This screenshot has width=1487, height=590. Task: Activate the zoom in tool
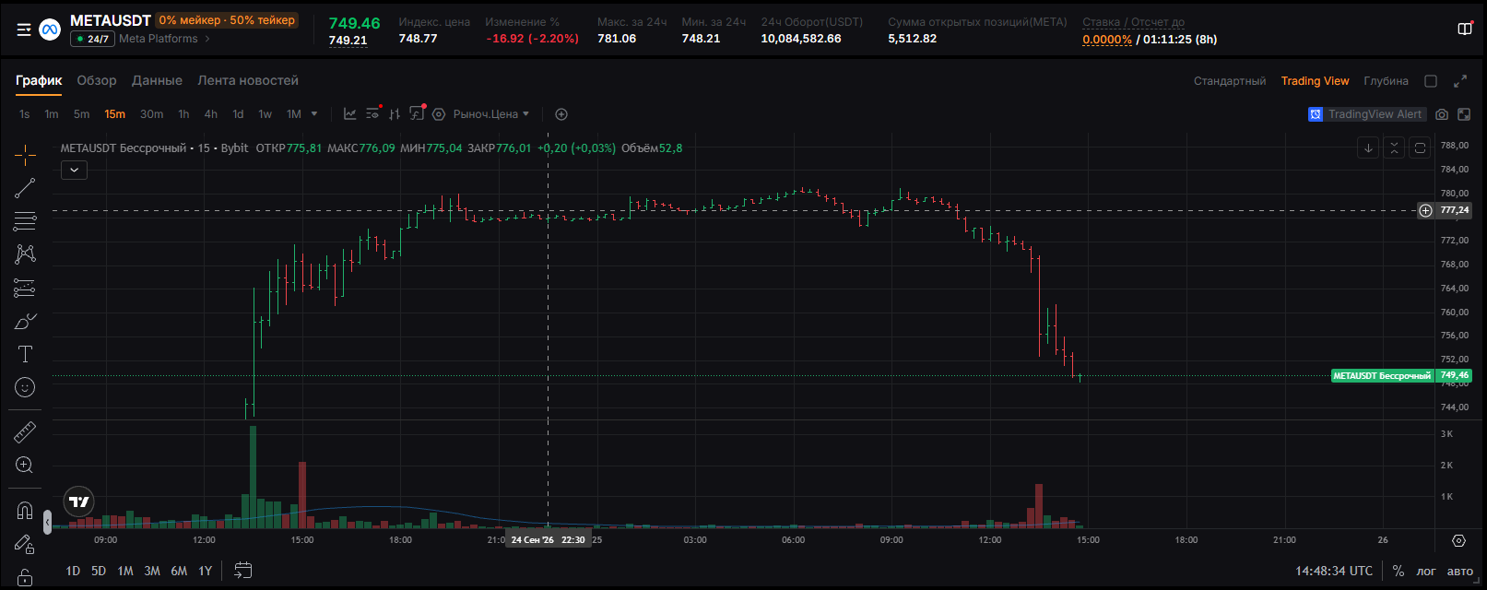click(x=25, y=466)
